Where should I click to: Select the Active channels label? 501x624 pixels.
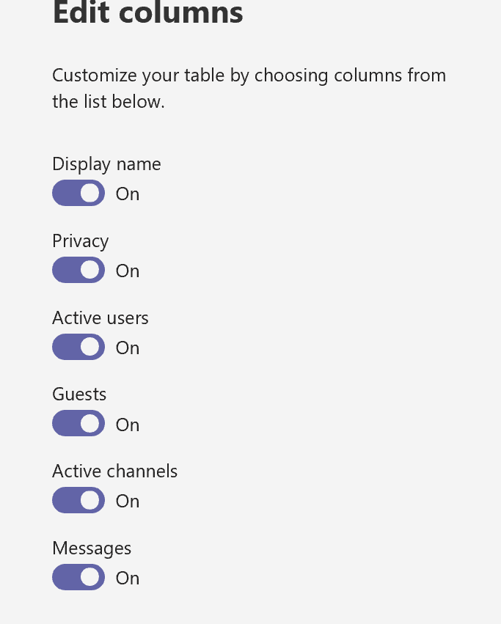114,471
